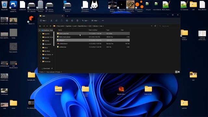Click the Paste icon in Explorer toolbar
The height and width of the screenshot is (117, 208).
click(62, 20)
